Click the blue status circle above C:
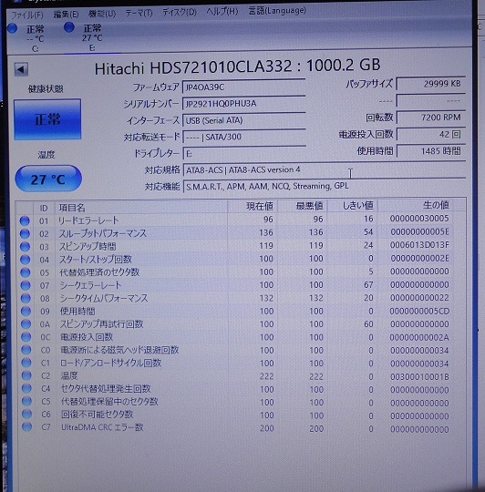 (x=12, y=28)
